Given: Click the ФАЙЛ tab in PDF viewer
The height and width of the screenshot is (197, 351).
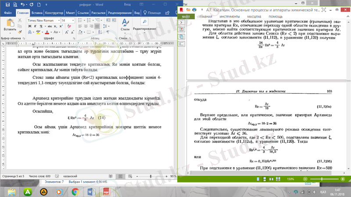Looking at the screenshot, I should coord(185,16).
